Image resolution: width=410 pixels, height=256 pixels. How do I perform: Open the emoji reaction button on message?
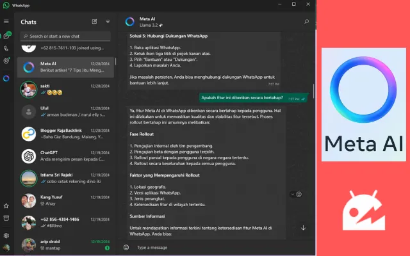point(299,195)
